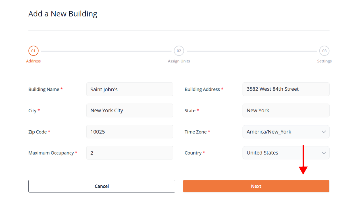Click into the Building Address input field
This screenshot has height=199, width=358.
click(286, 89)
